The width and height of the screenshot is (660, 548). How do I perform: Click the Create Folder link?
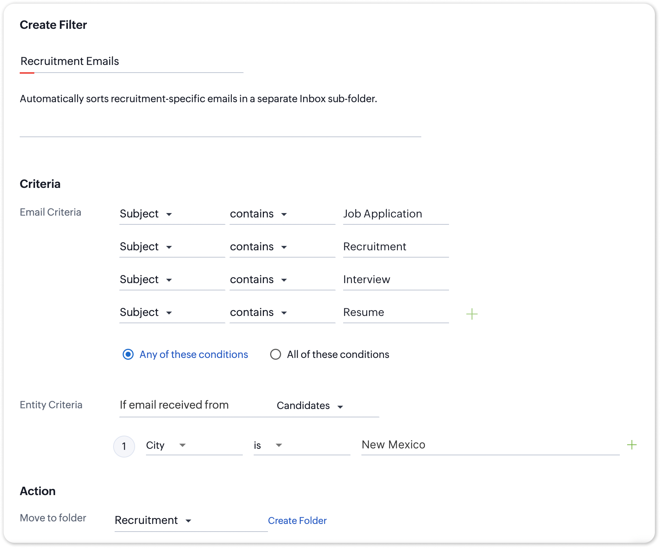point(297,521)
